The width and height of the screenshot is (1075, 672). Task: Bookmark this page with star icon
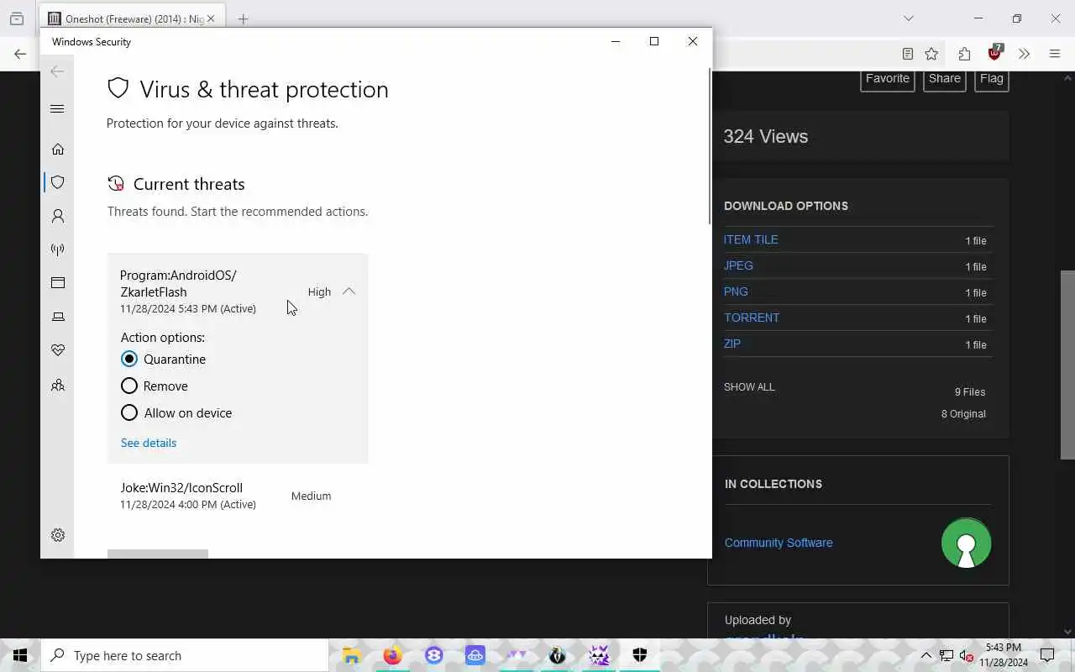tap(931, 54)
